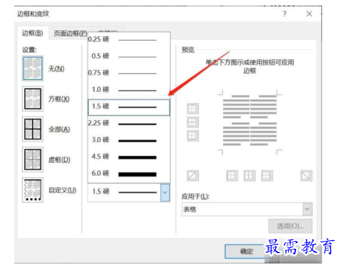Choose the 方框(X) box border icon
This screenshot has height=266, width=340.
point(33,99)
